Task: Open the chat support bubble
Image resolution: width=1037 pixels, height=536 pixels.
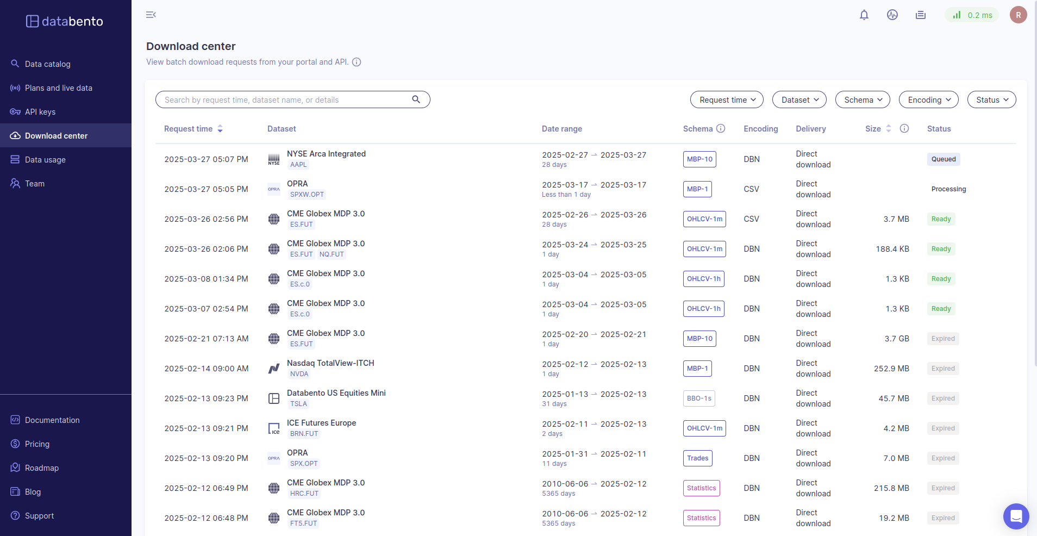Action: tap(1016, 516)
